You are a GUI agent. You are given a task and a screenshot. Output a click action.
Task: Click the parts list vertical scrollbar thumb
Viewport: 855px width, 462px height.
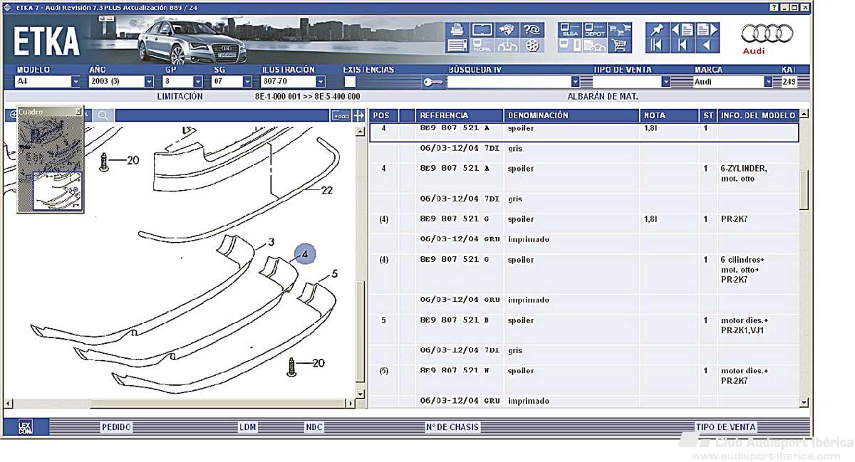804,189
